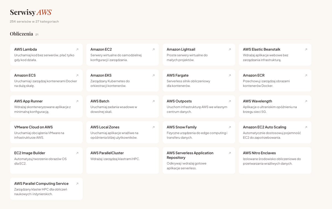Click description 'Aplikacje o ultraniskim opóźnieniu na'
Screen dimensions: 332x209
(x=270, y=107)
